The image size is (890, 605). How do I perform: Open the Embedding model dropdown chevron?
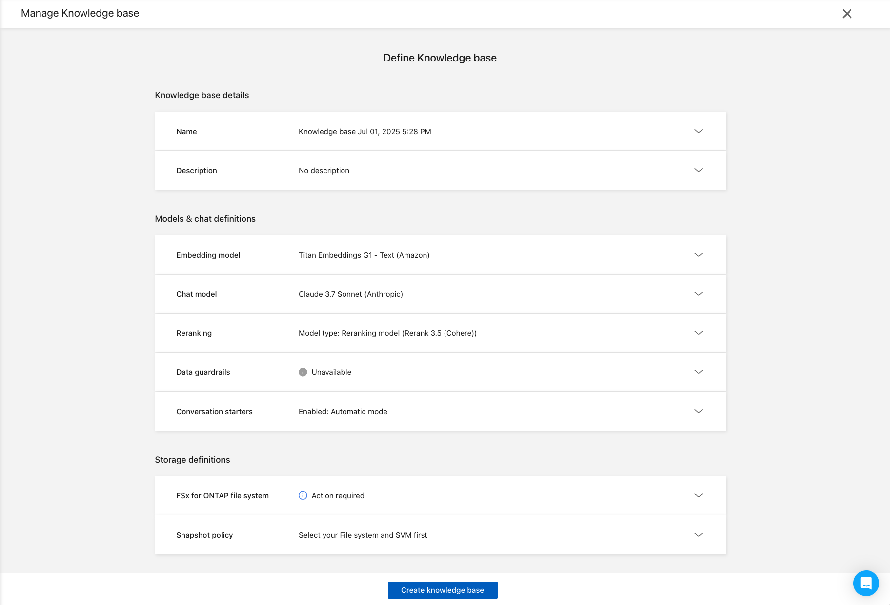[x=698, y=255]
